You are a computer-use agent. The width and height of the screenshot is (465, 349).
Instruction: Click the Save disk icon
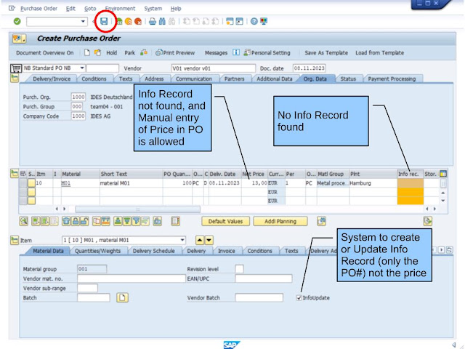[104, 21]
